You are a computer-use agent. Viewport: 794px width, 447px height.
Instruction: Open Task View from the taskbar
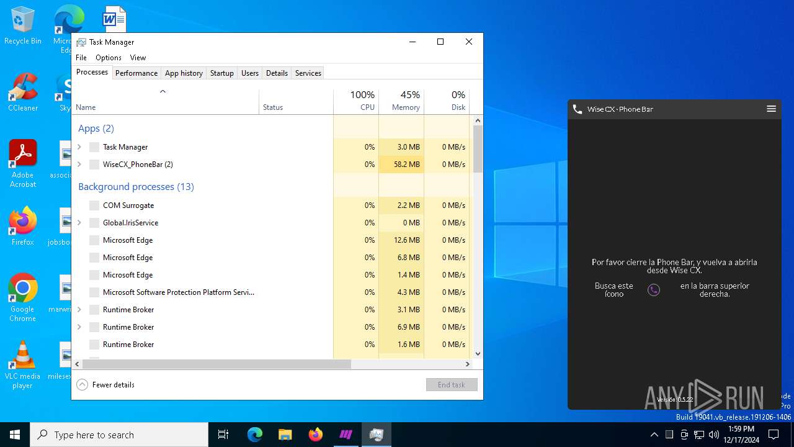tap(223, 435)
